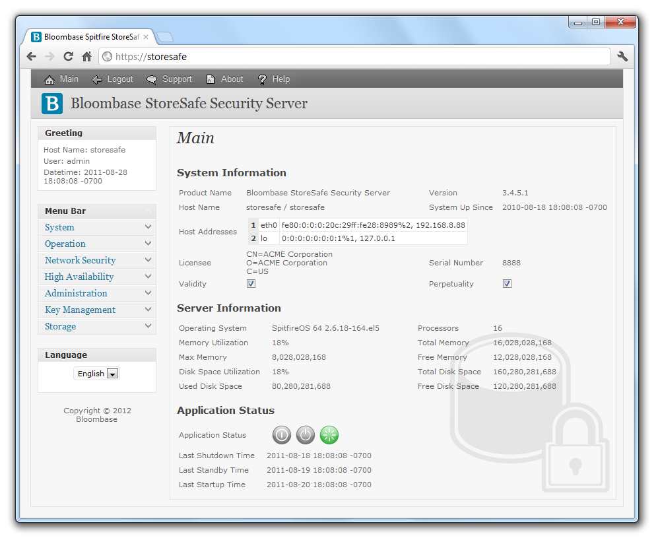Expand the Storage menu section
Viewport: 658px width, 542px height.
click(97, 326)
